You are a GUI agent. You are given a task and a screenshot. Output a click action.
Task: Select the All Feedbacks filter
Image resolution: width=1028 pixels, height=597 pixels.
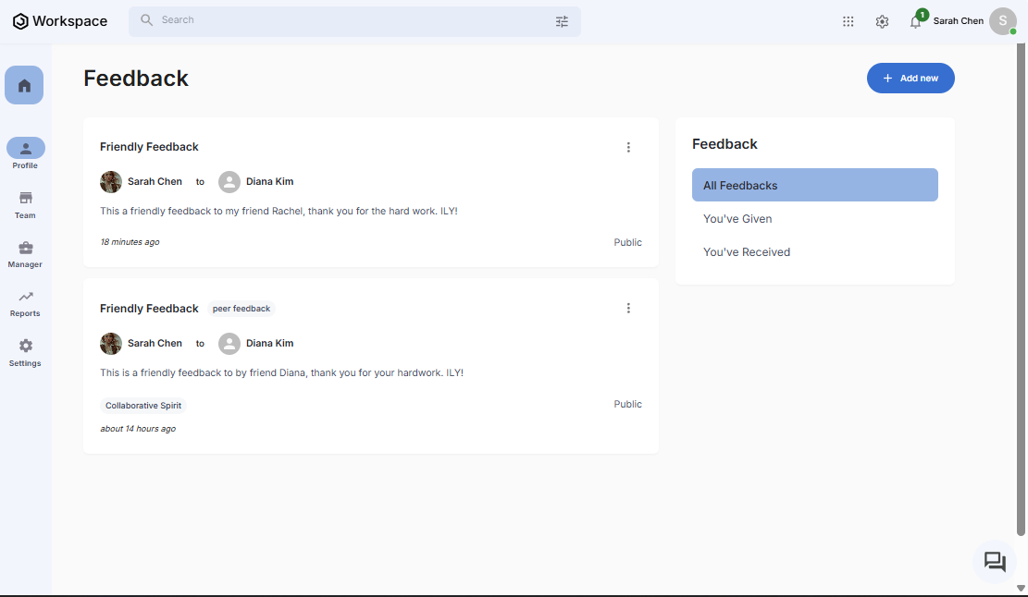[814, 185]
